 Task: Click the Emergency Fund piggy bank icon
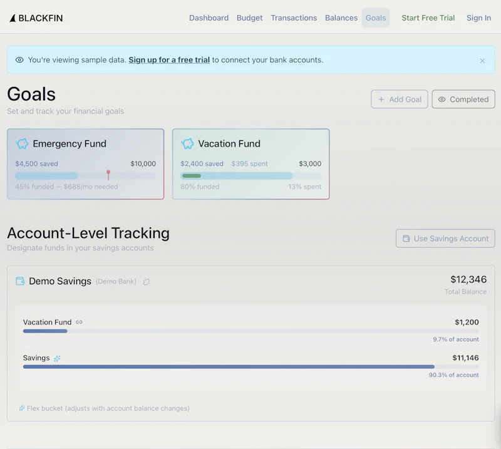[22, 143]
